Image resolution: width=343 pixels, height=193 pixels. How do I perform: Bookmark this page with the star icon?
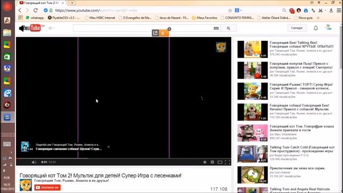point(230,10)
